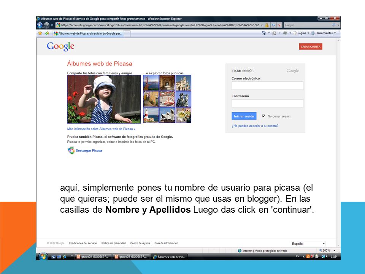The width and height of the screenshot is (365, 274).
Task: Click the volume speaker tray icon
Action: (327, 256)
